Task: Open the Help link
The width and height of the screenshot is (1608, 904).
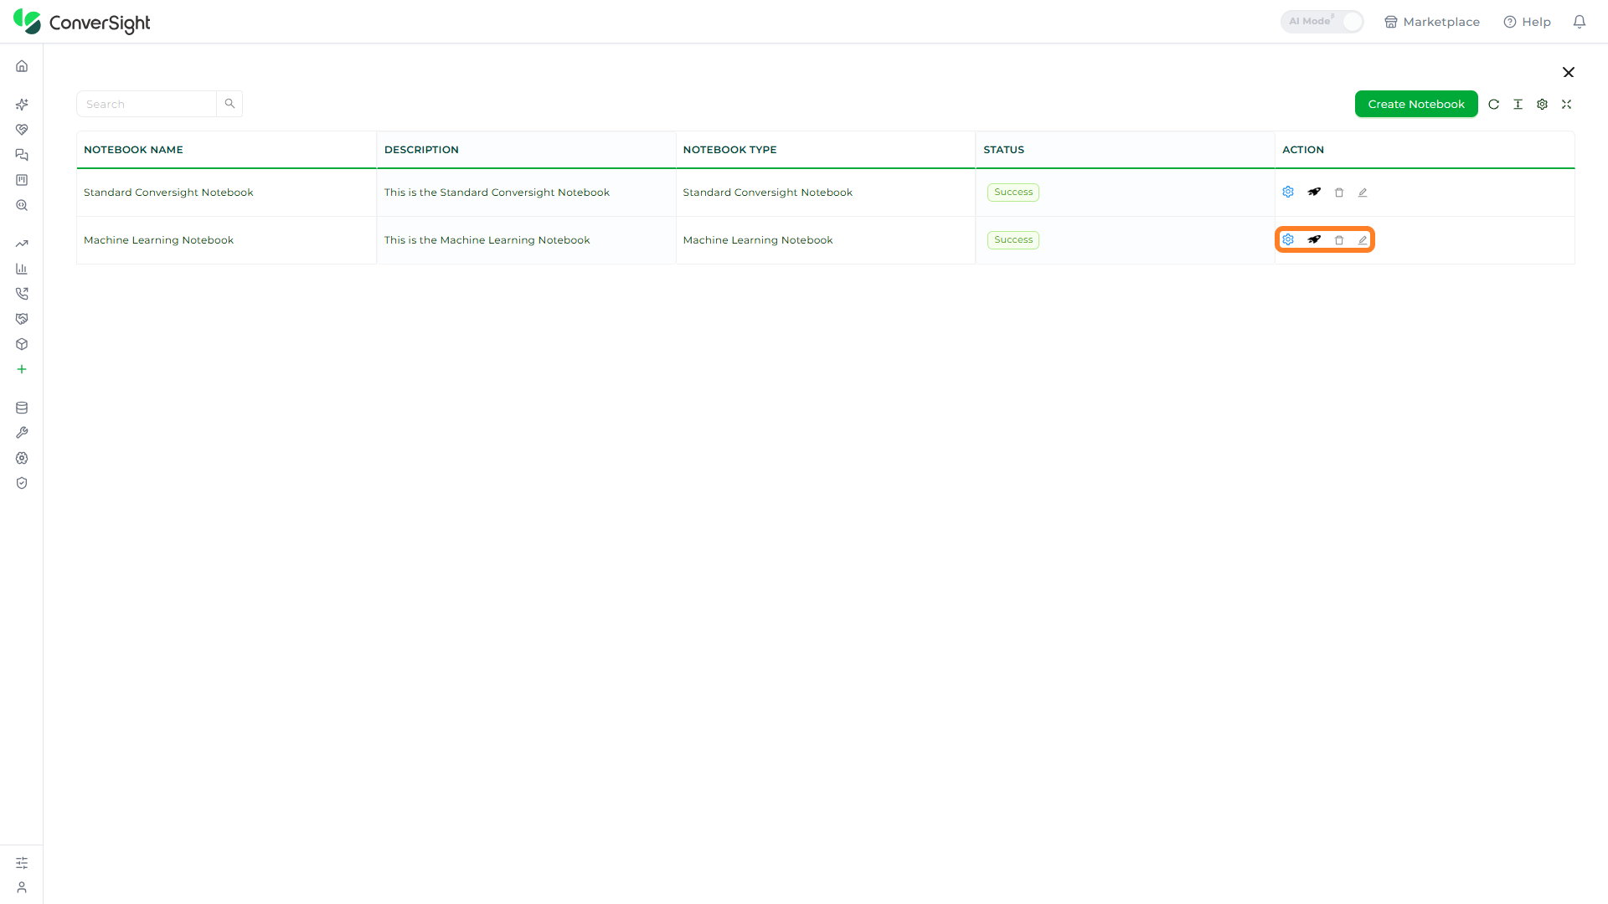Action: (x=1527, y=22)
